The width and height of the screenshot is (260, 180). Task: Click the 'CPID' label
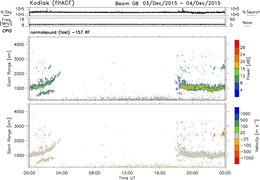tap(7, 31)
